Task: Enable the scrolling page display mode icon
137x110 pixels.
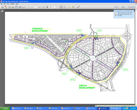Action: (61, 7)
